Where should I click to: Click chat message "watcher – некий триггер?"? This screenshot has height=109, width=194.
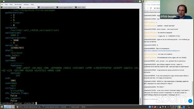click(x=166, y=26)
